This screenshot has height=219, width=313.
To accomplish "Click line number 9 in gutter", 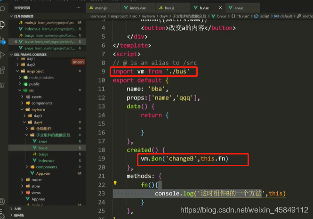I will pos(103,71).
